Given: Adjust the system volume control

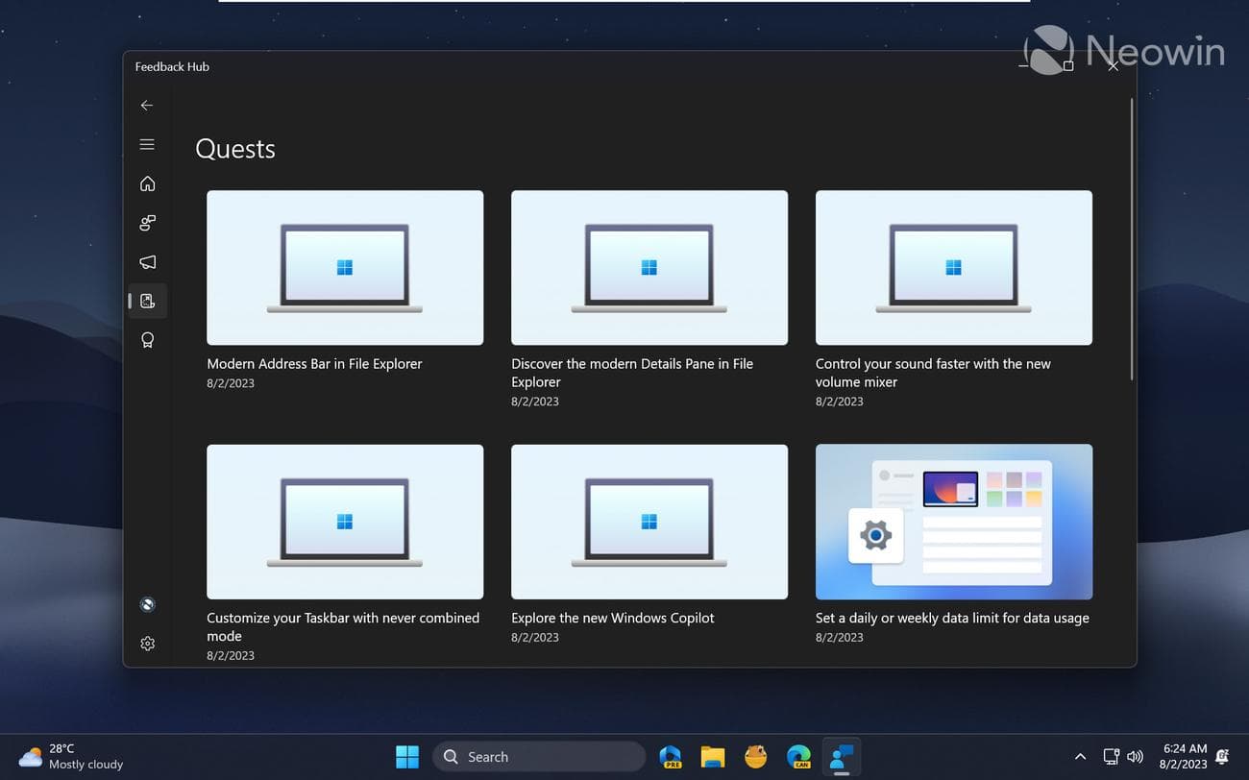Looking at the screenshot, I should coord(1135,756).
